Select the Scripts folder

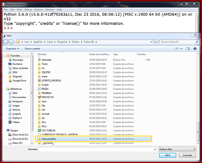45,85
